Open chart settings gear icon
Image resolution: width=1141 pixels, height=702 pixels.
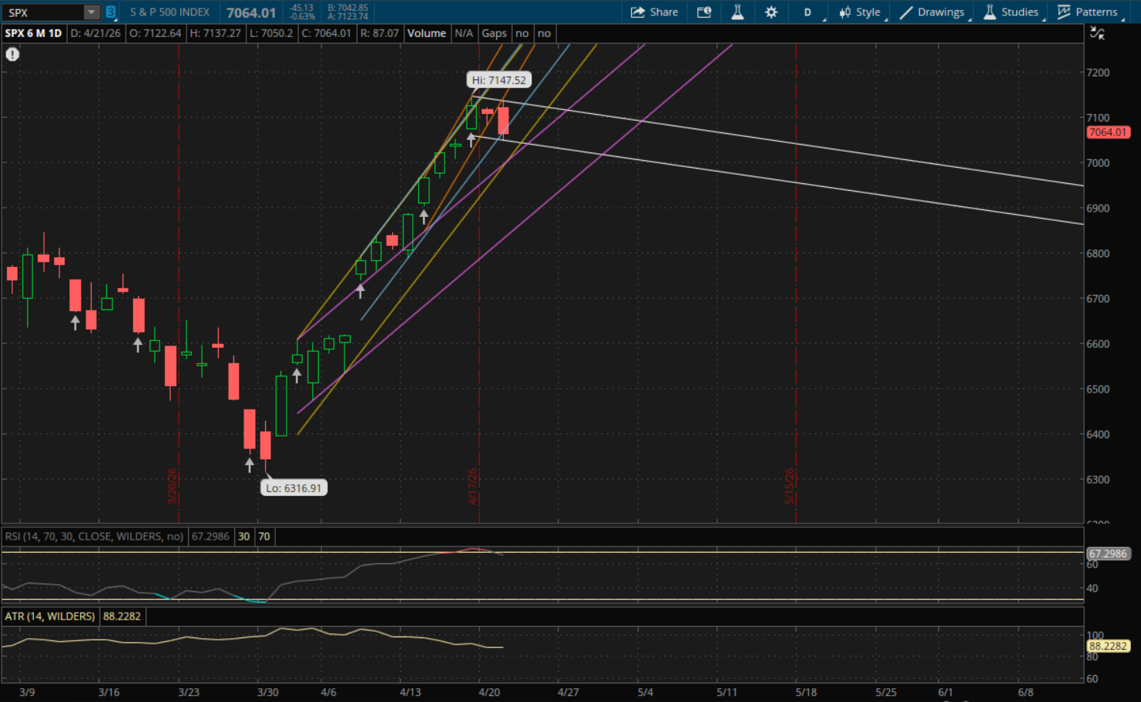click(771, 12)
